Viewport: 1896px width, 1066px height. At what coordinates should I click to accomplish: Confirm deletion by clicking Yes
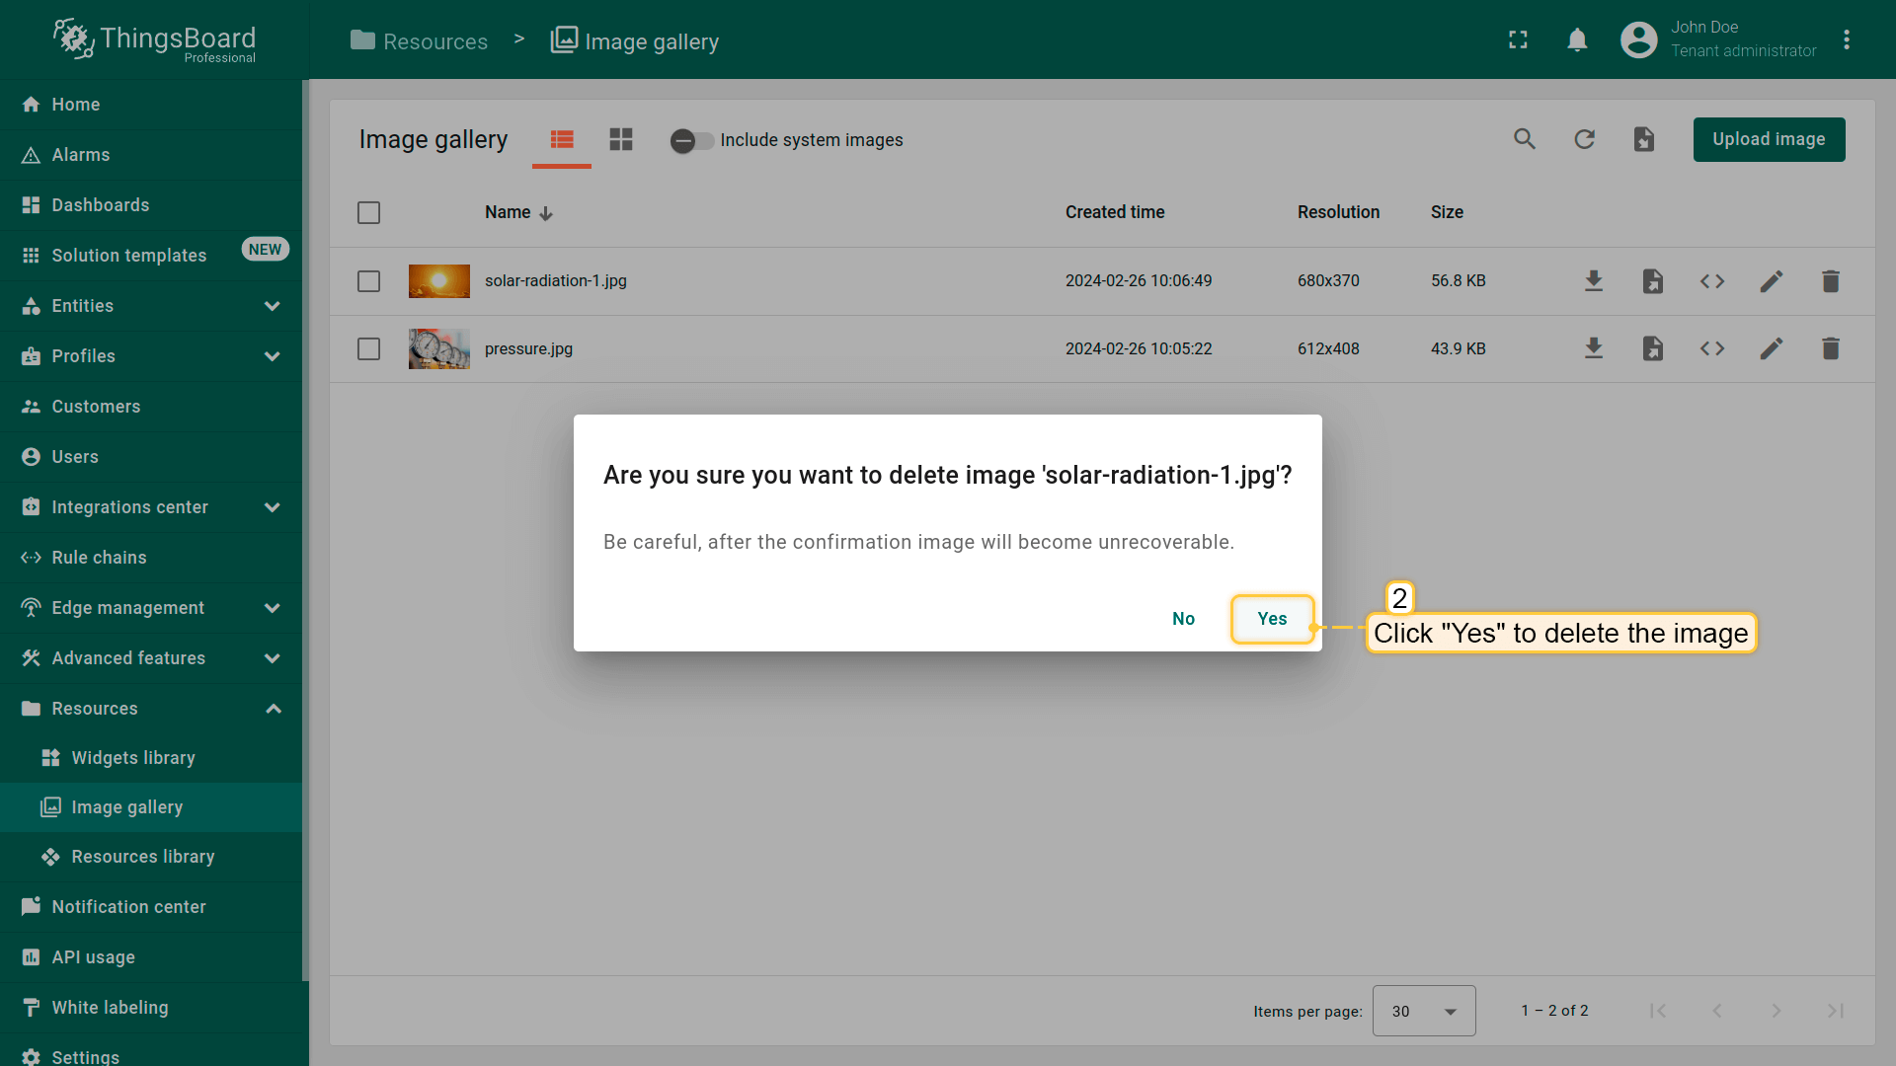click(x=1272, y=619)
